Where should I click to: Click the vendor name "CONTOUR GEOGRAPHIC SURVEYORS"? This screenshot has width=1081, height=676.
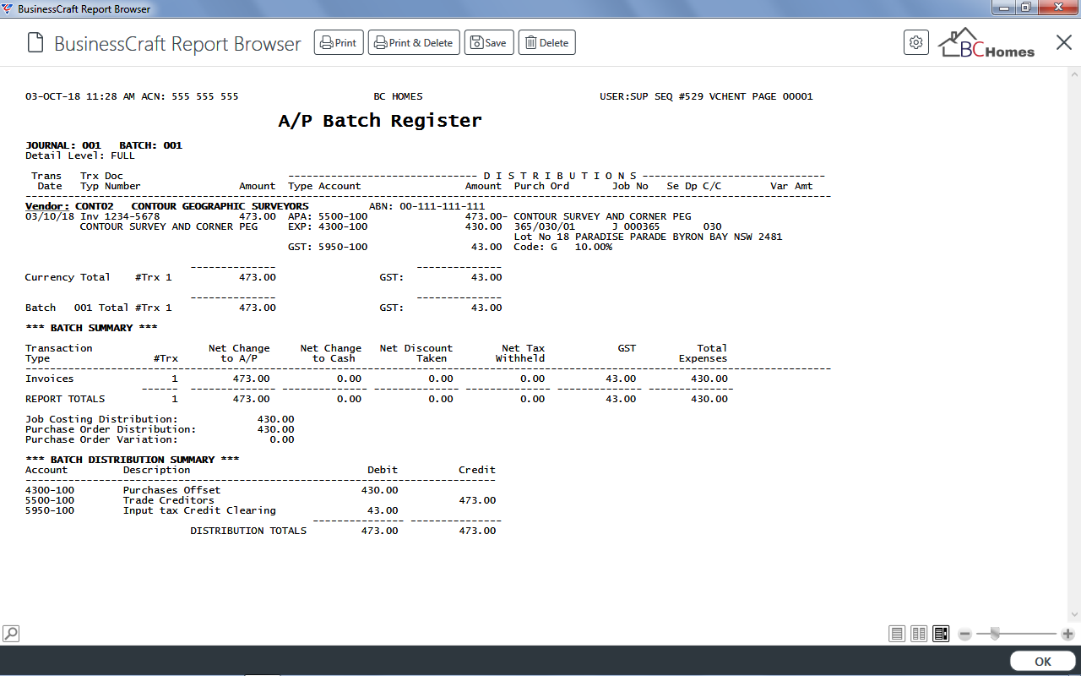click(220, 206)
